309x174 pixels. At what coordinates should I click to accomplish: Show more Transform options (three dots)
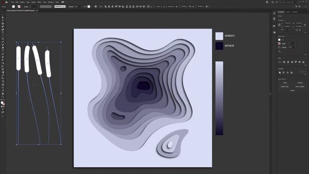[305, 32]
